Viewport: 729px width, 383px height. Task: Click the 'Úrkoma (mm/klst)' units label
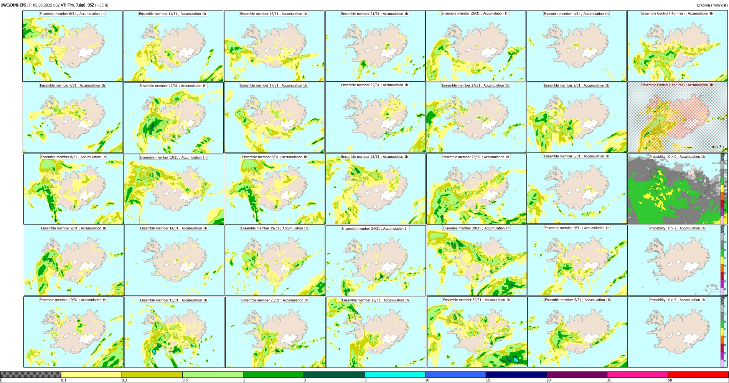click(x=712, y=5)
